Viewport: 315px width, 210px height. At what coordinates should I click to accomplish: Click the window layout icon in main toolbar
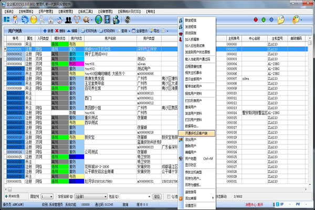(x=7, y=19)
